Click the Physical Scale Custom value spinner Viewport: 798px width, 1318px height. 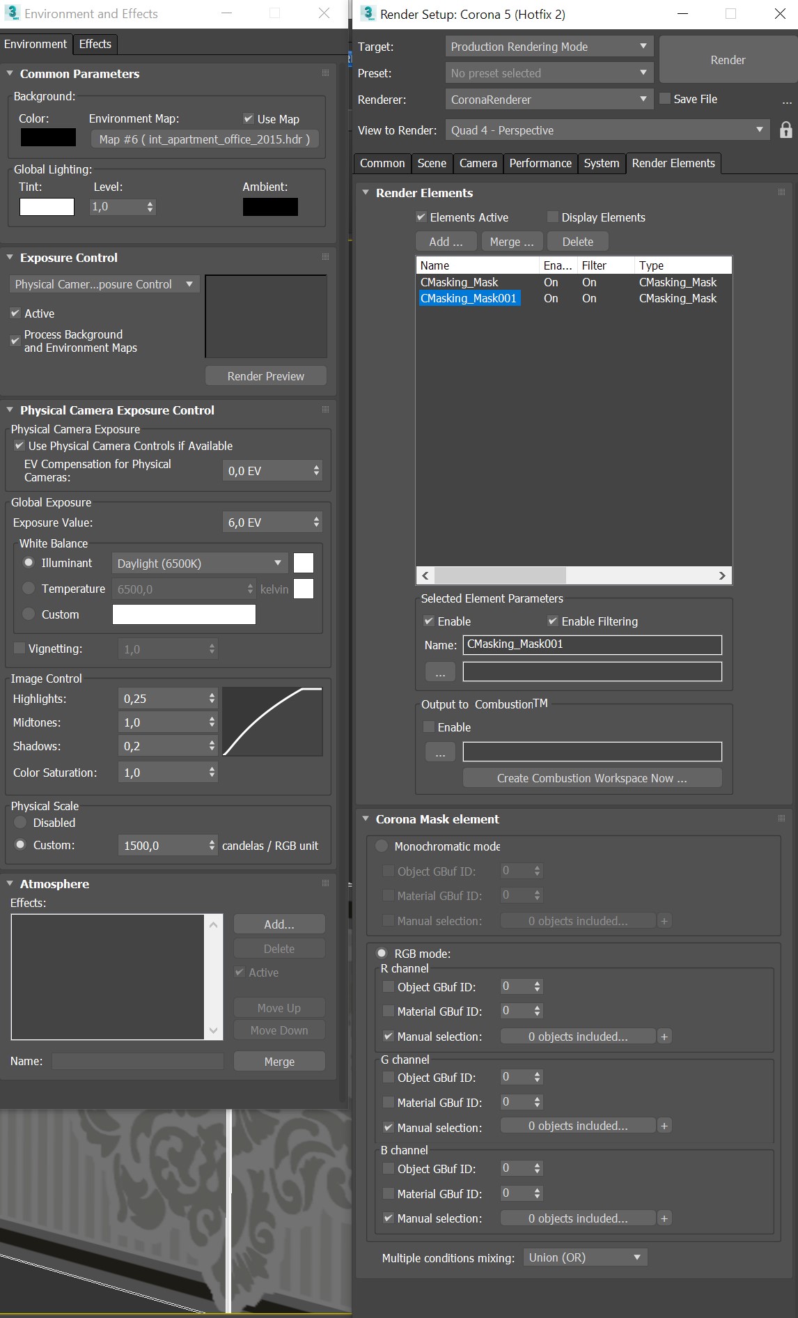pos(212,845)
